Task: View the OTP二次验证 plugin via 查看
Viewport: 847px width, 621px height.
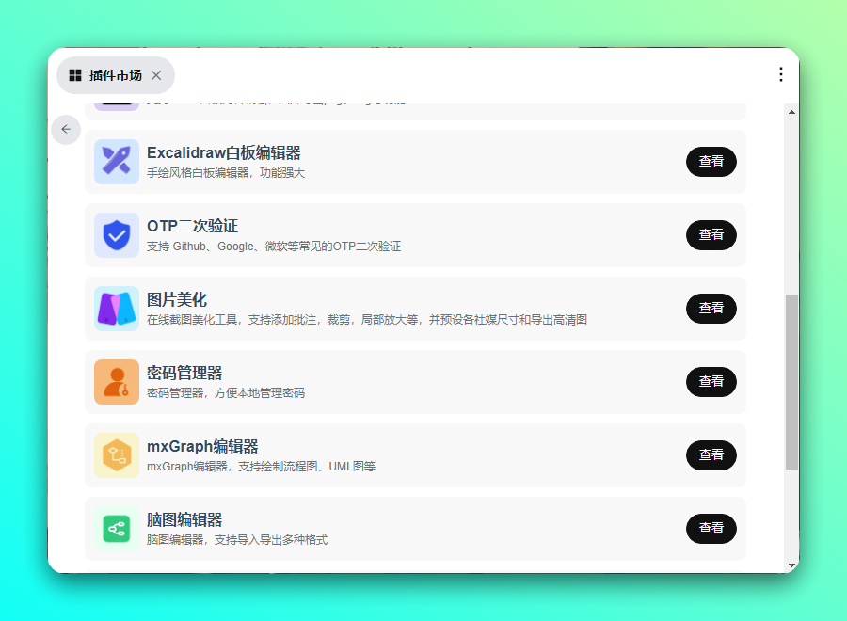Action: (711, 235)
